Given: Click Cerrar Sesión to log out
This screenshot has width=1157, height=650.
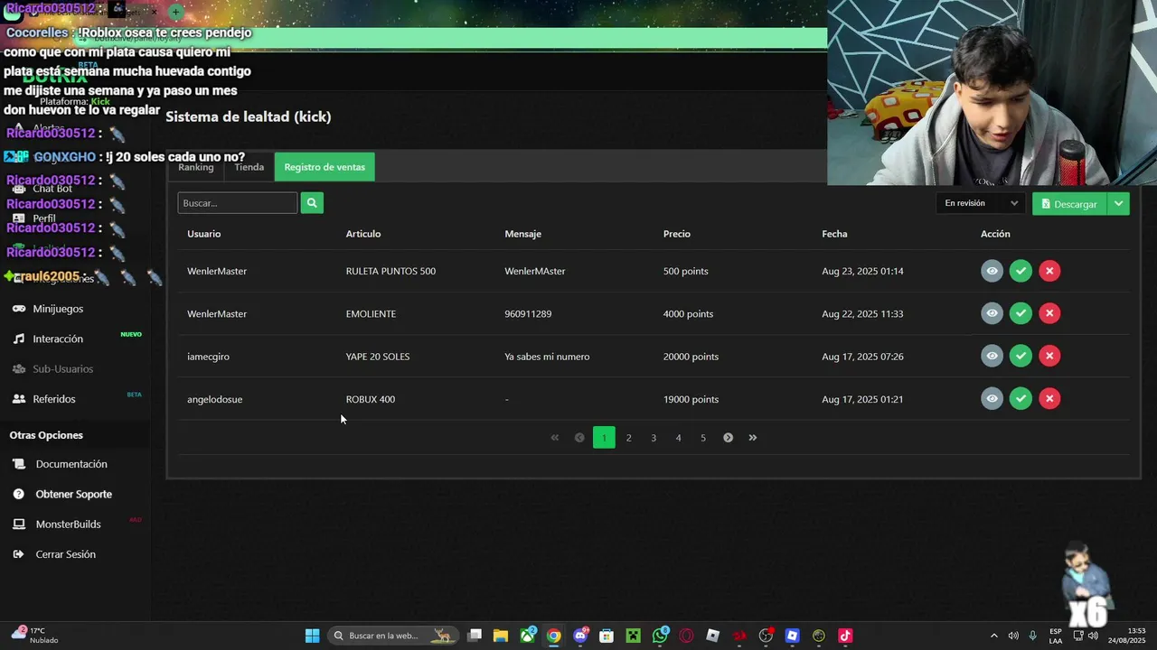Looking at the screenshot, I should pyautogui.click(x=65, y=554).
